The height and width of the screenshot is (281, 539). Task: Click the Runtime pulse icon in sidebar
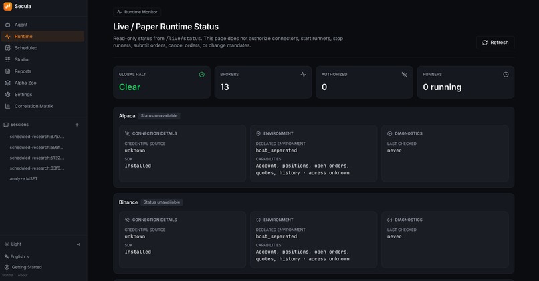[x=7, y=36]
